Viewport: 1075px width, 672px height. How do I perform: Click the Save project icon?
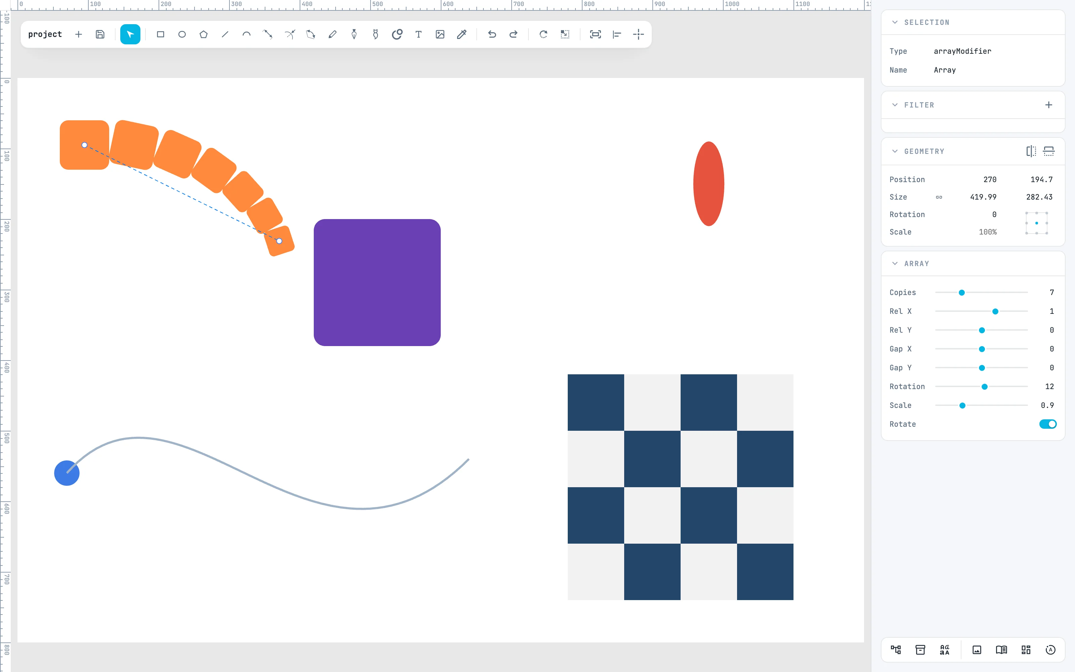100,34
